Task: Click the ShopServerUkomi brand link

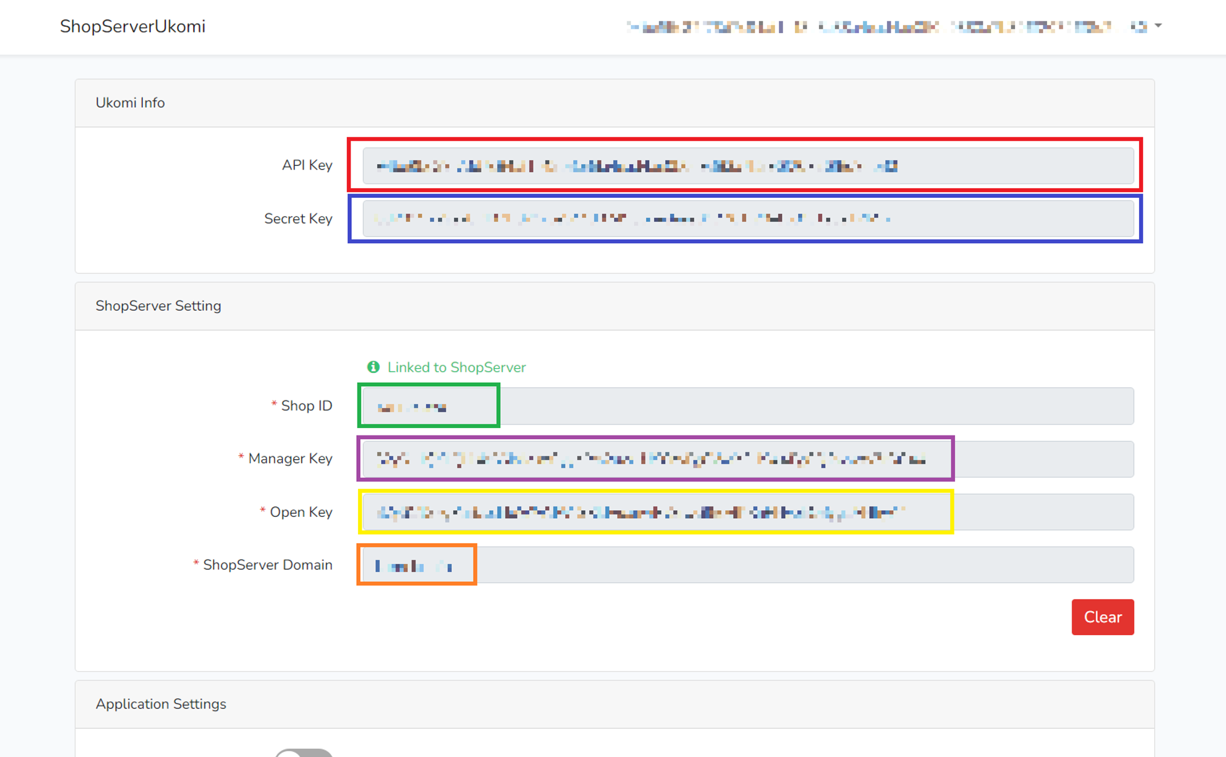Action: click(x=132, y=26)
